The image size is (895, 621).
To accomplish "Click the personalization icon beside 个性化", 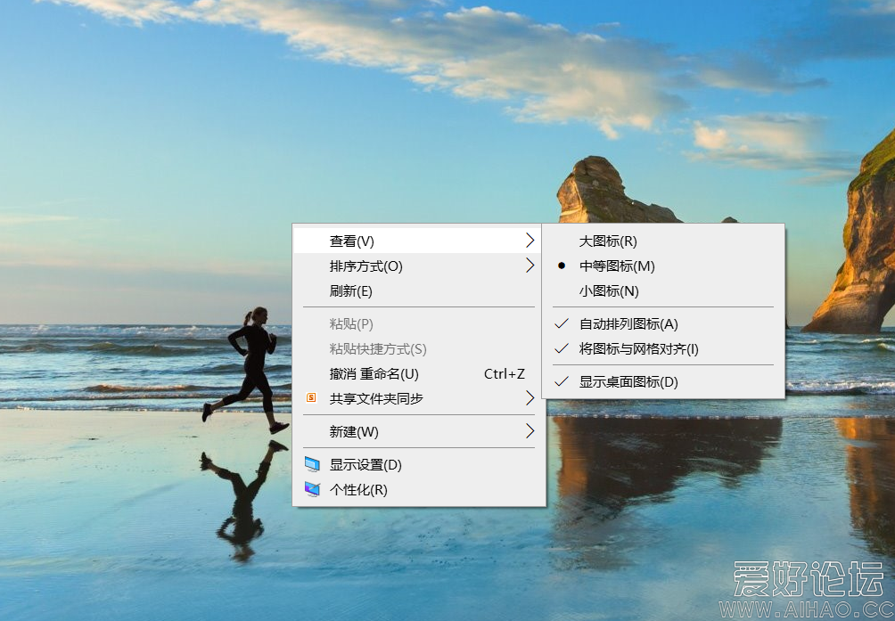I will click(x=311, y=489).
